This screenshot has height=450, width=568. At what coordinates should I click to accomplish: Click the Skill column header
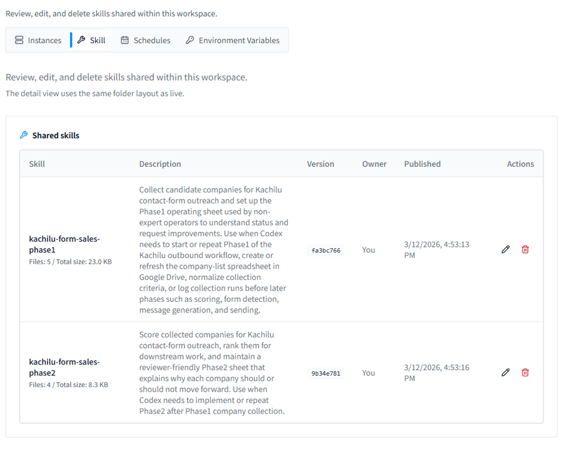pyautogui.click(x=36, y=164)
